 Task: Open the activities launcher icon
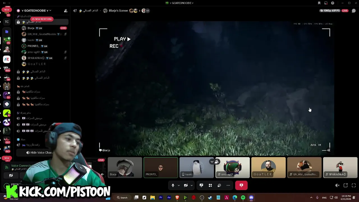click(x=210, y=185)
